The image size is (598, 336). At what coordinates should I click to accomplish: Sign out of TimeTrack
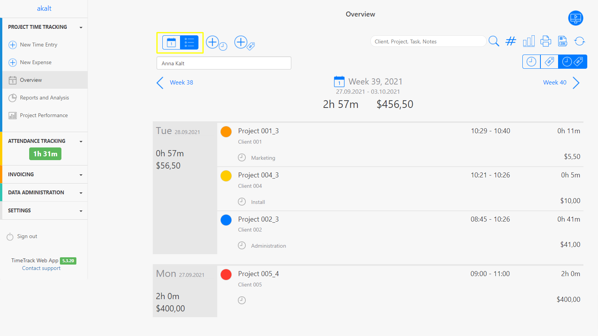(x=27, y=236)
